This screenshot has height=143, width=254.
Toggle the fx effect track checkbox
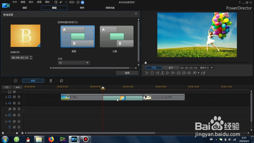(x=14, y=109)
